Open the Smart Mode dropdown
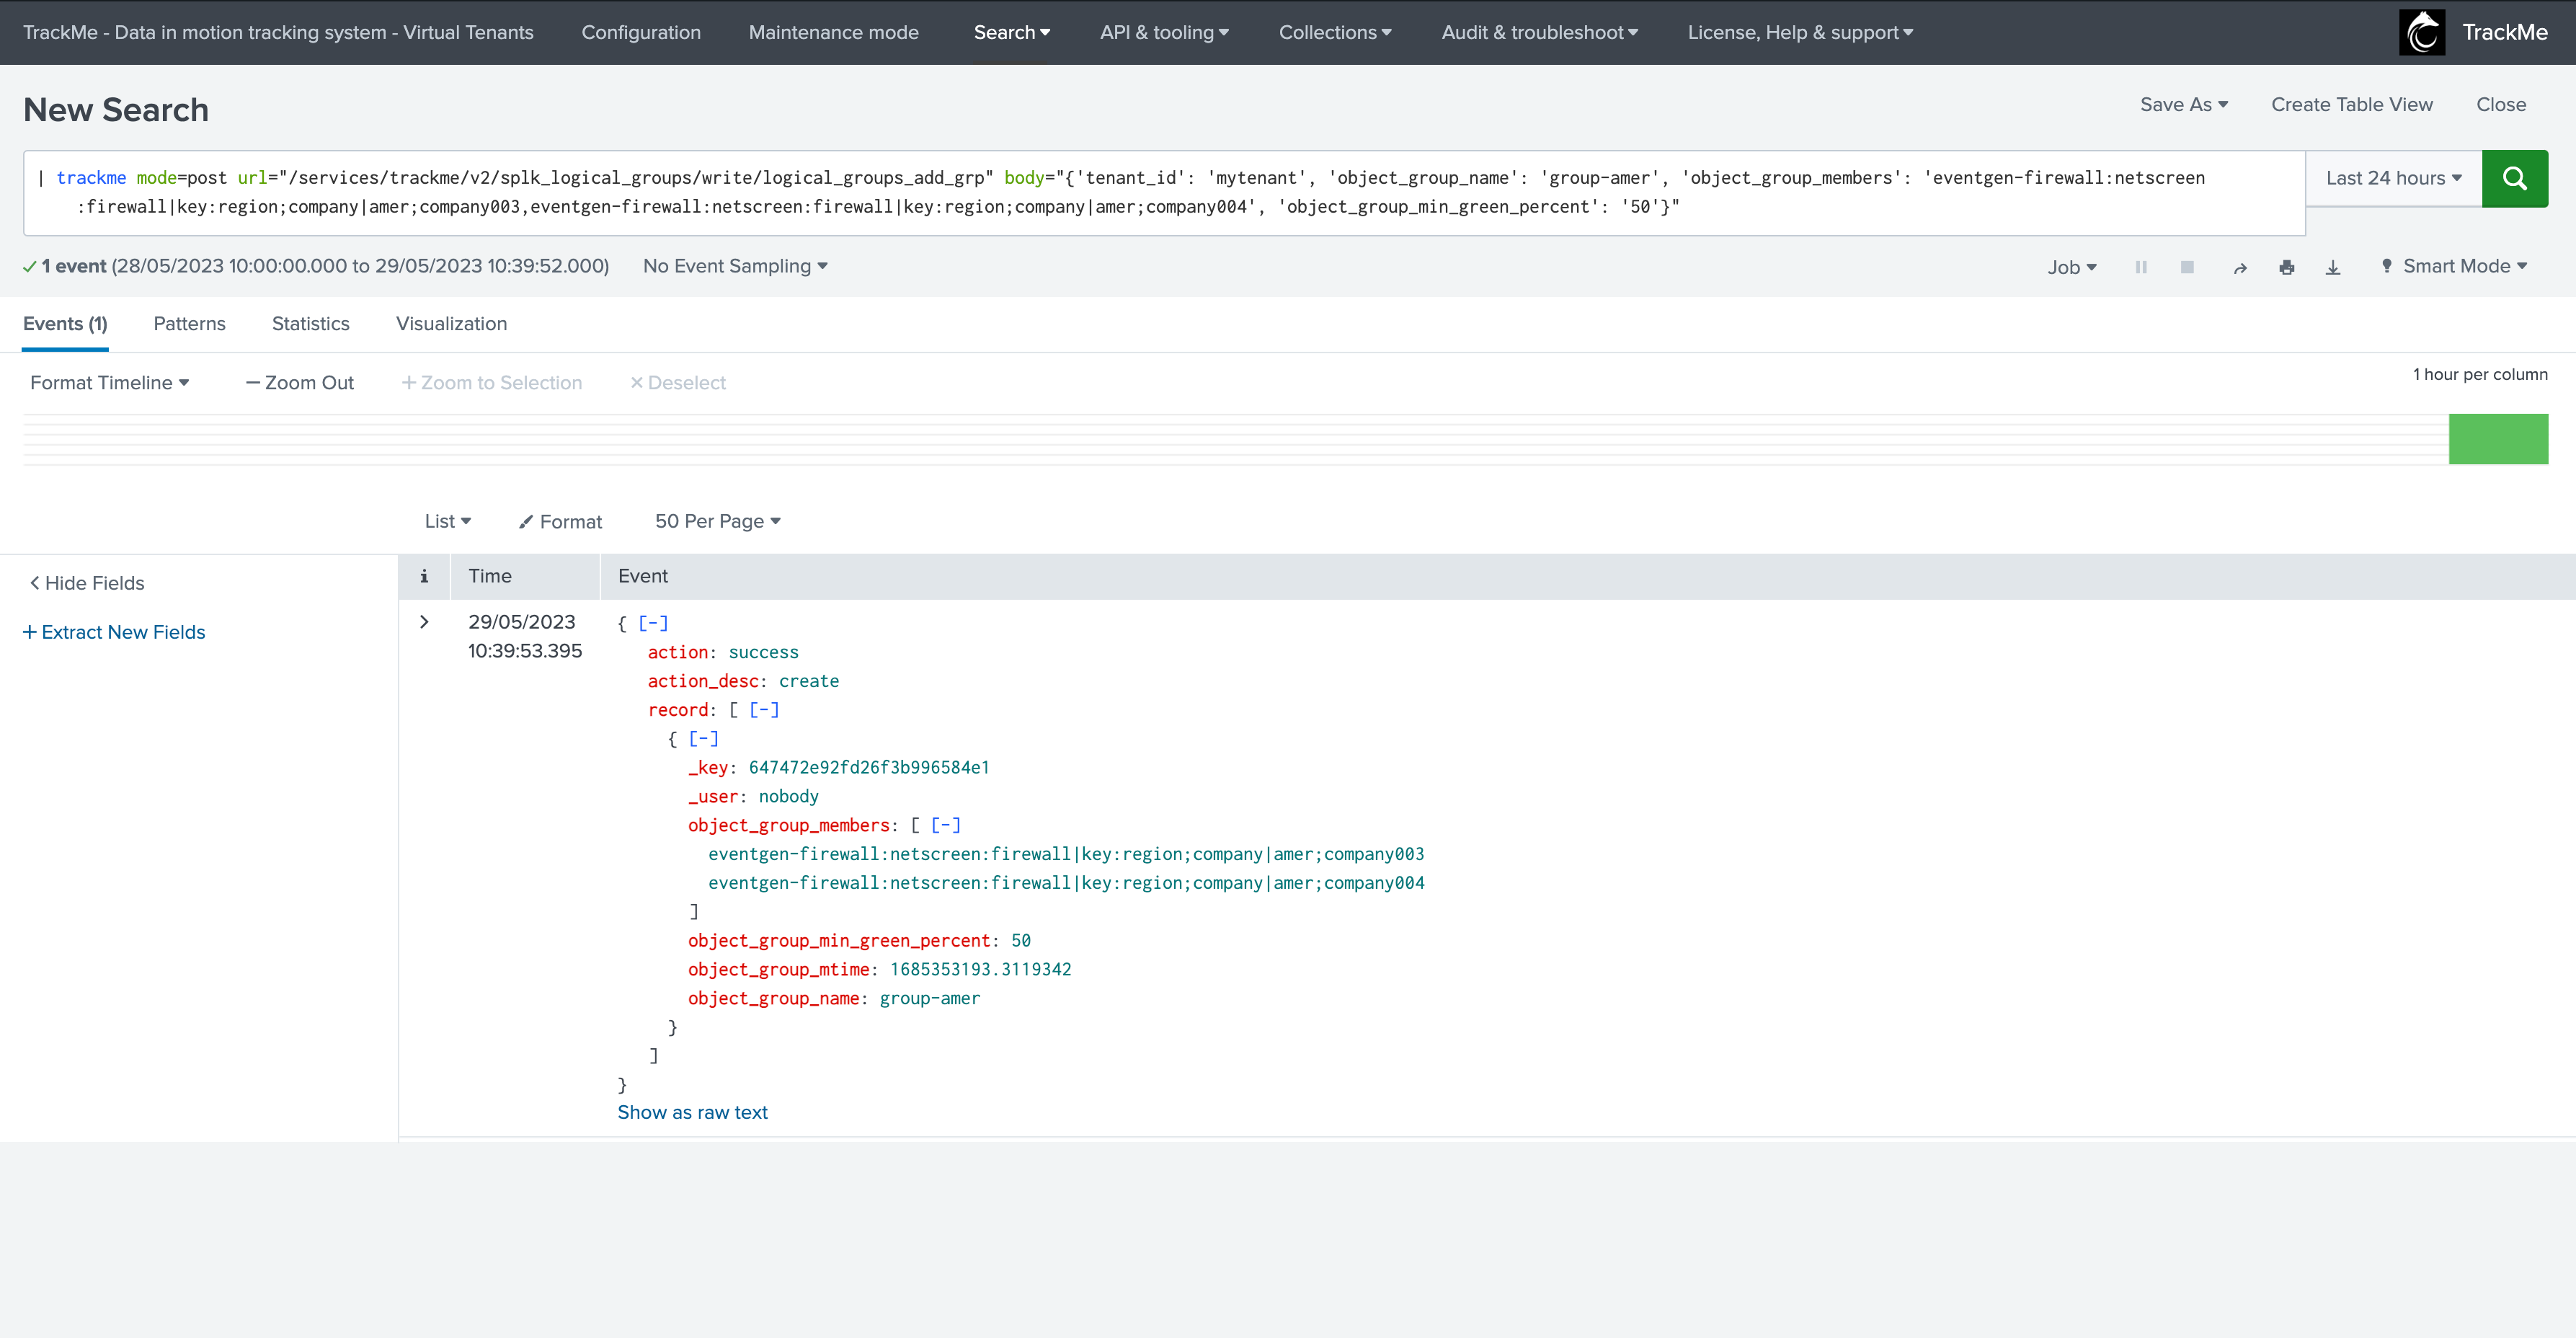 click(2455, 266)
